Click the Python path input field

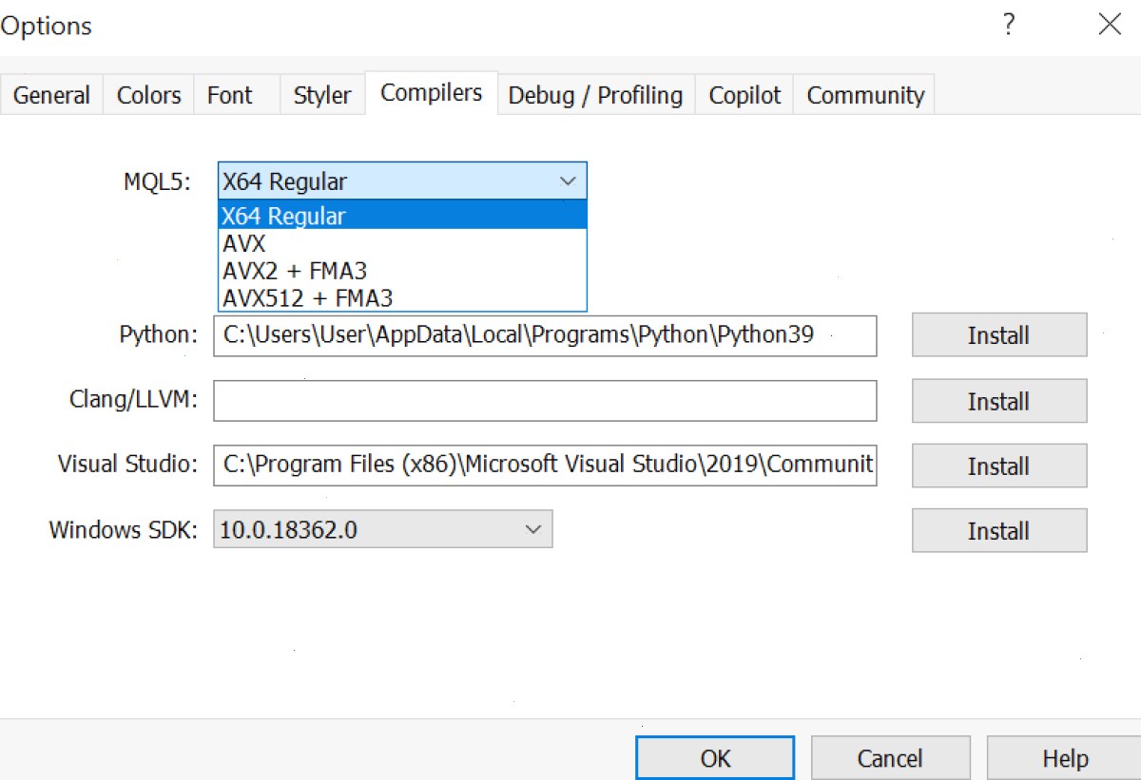545,335
